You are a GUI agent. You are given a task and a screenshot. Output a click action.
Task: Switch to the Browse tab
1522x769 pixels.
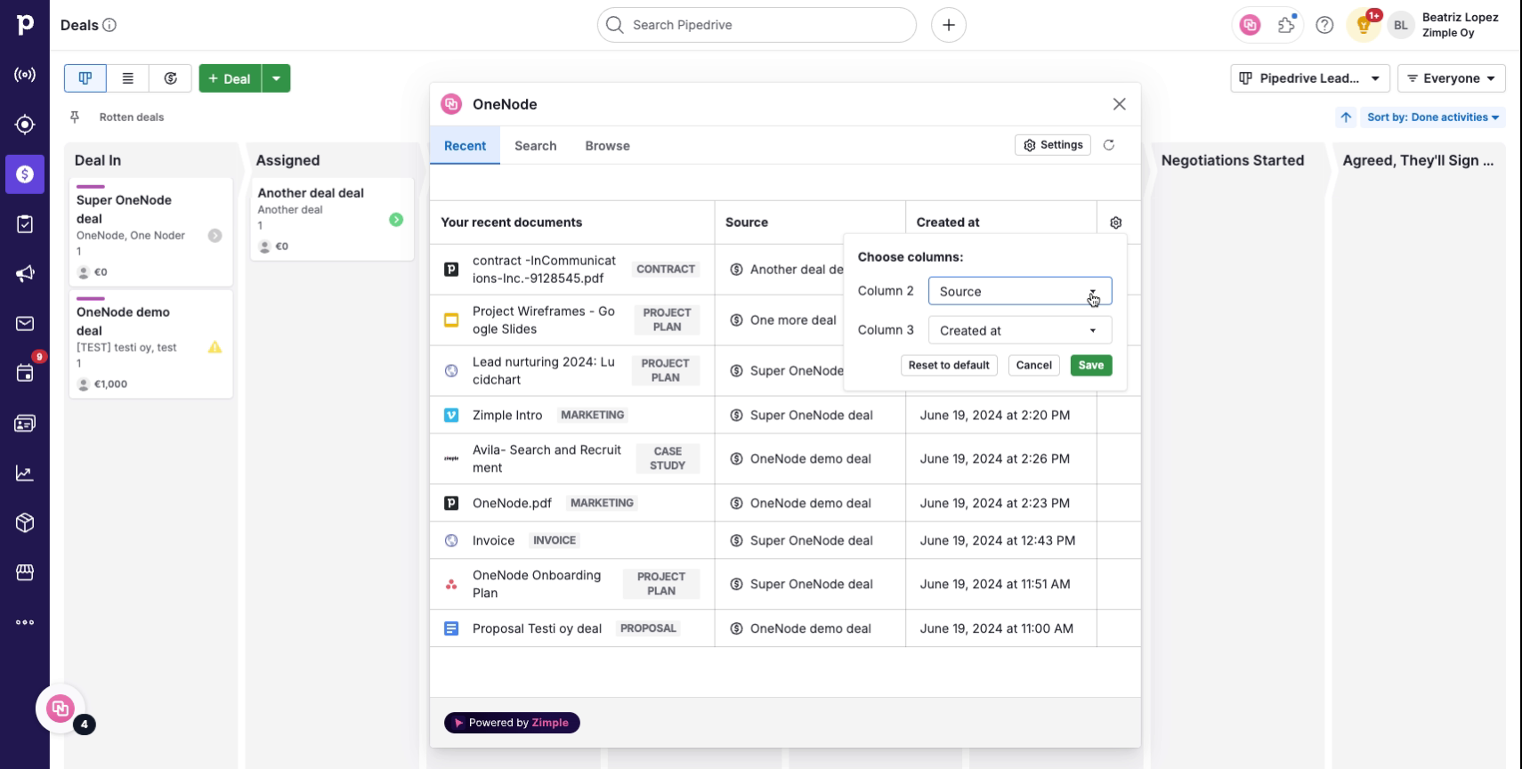click(x=607, y=146)
